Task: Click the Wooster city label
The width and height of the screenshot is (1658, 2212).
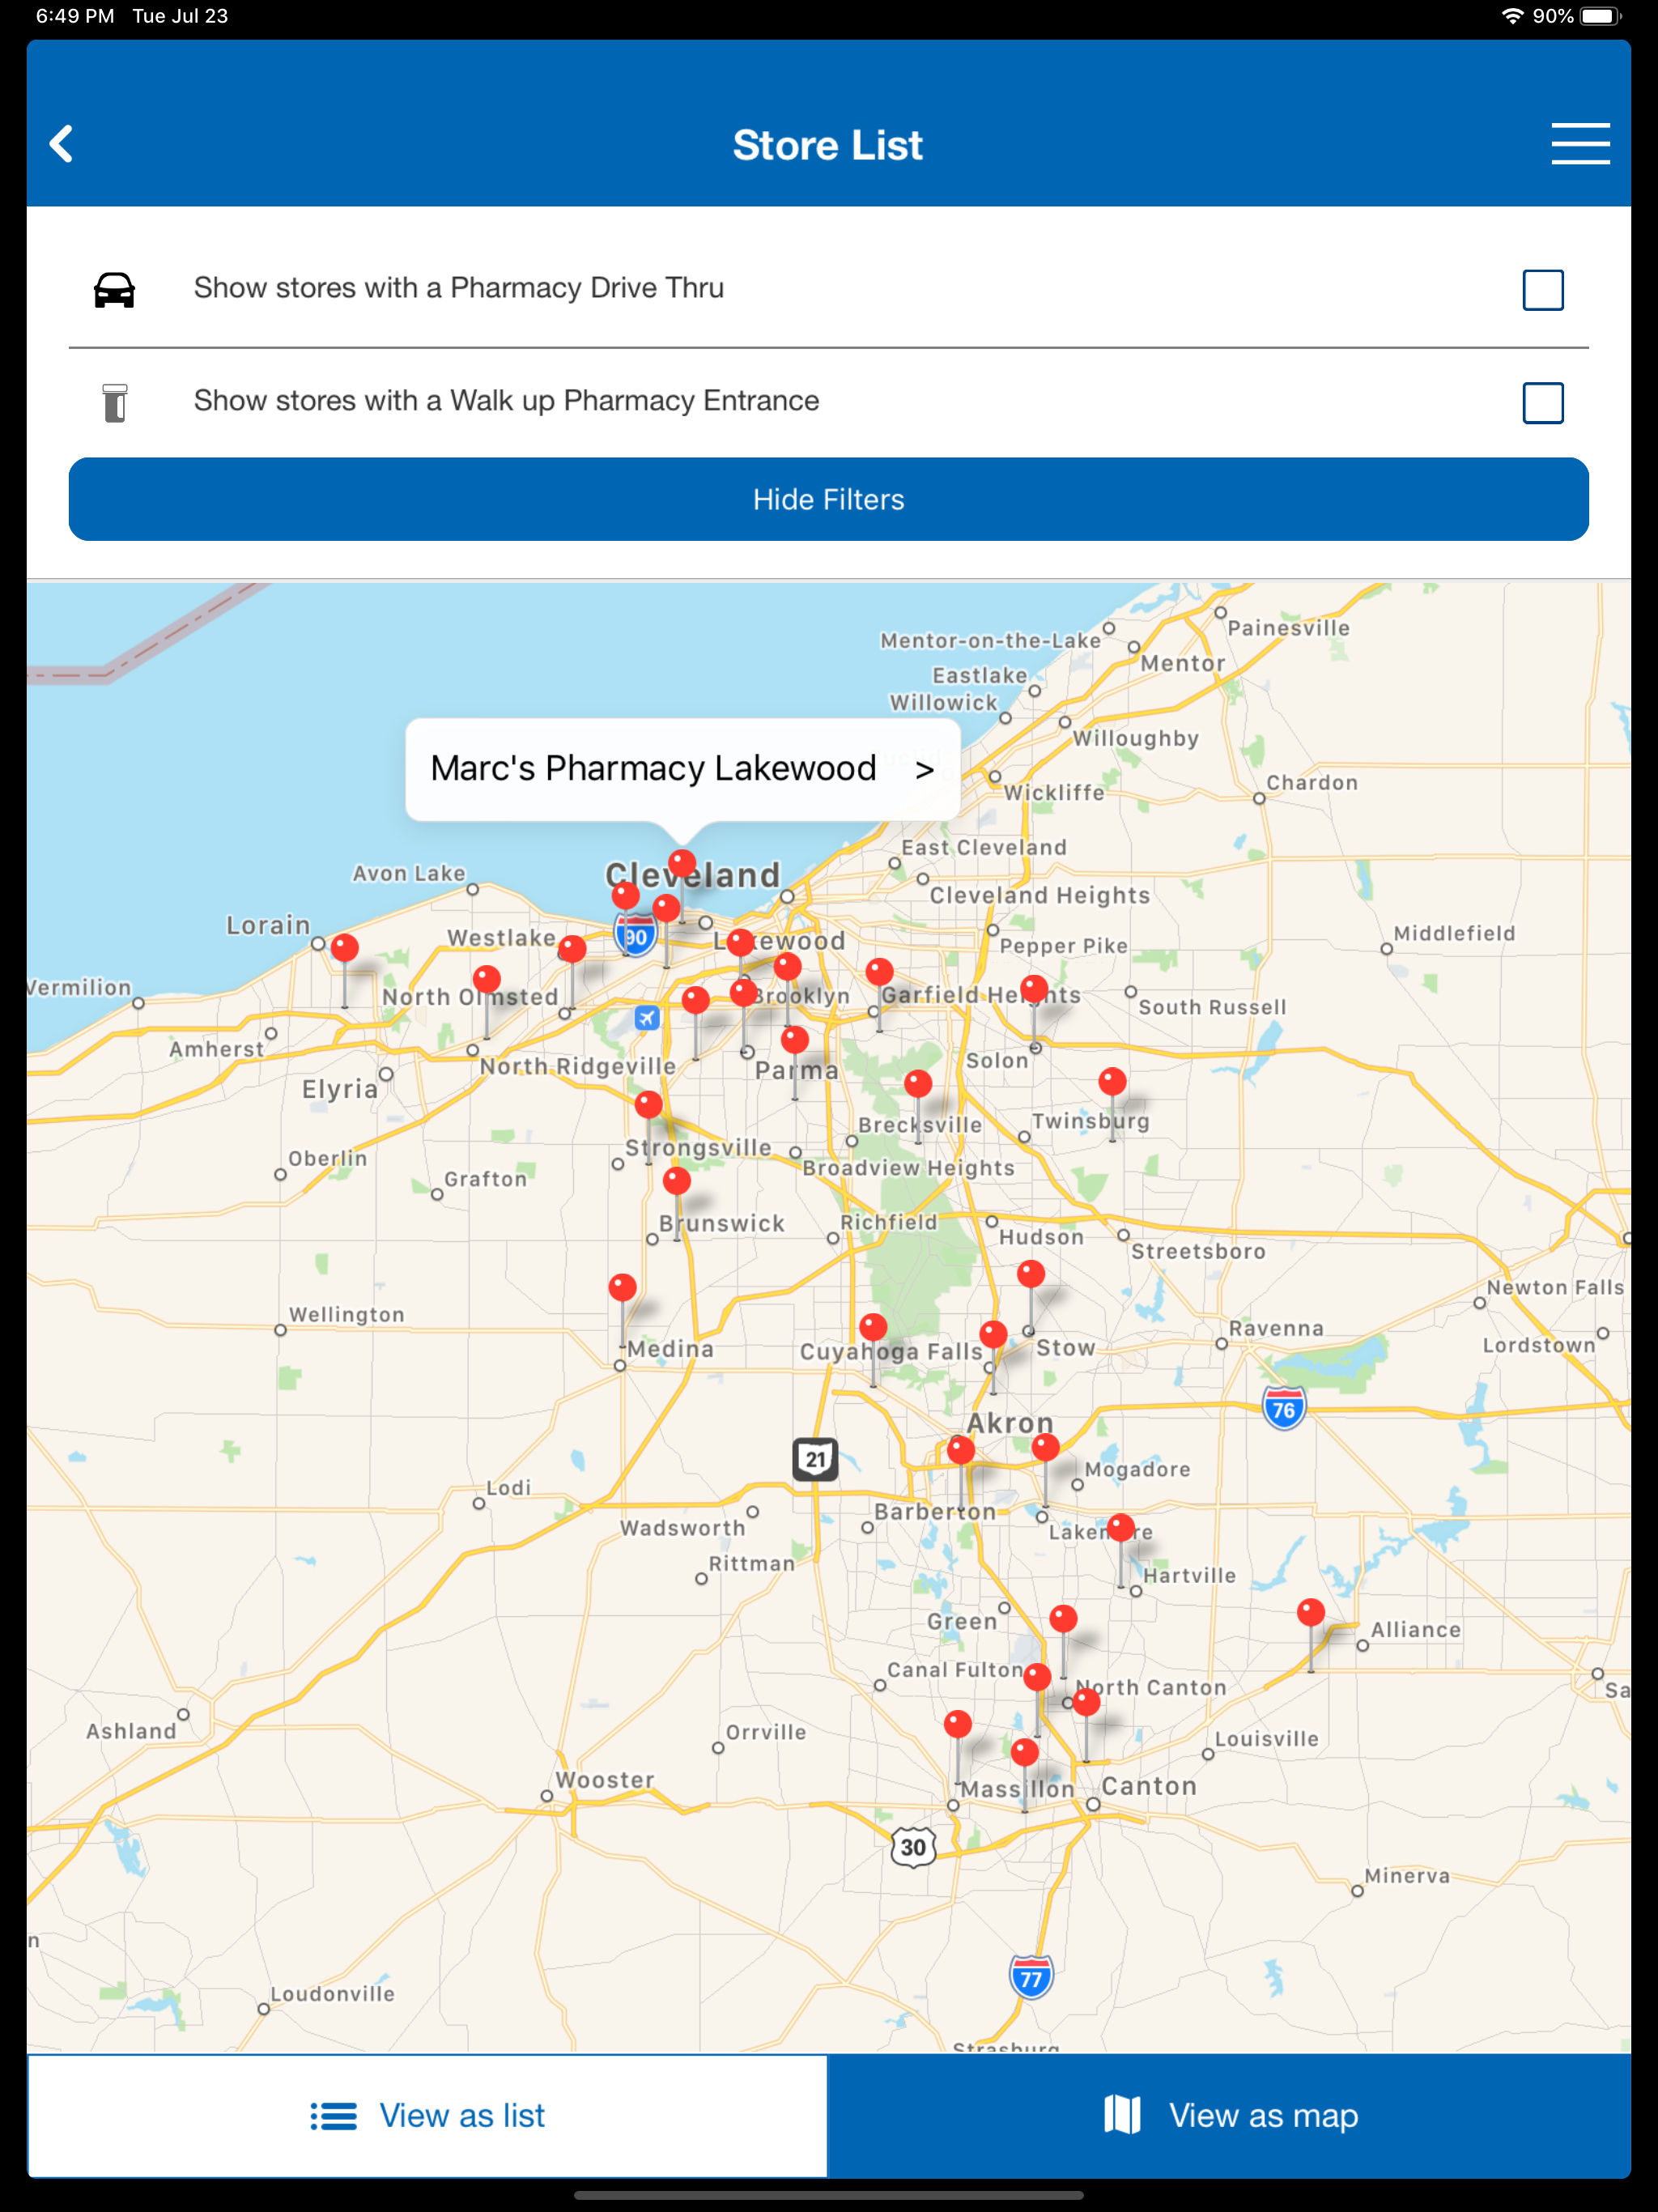Action: pyautogui.click(x=605, y=1780)
